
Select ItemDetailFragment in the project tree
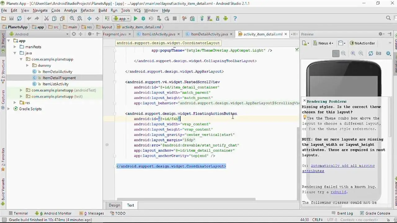click(x=59, y=78)
